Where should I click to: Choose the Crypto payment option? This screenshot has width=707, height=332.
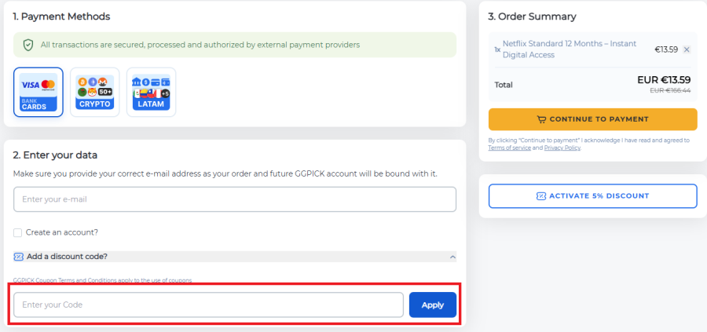click(95, 92)
